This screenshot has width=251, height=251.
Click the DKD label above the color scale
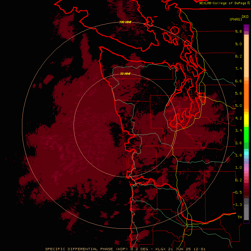tap(245, 17)
